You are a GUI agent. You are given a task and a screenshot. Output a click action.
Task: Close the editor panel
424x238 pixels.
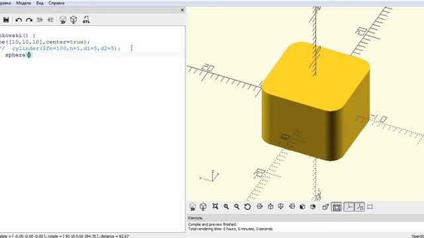click(x=182, y=10)
